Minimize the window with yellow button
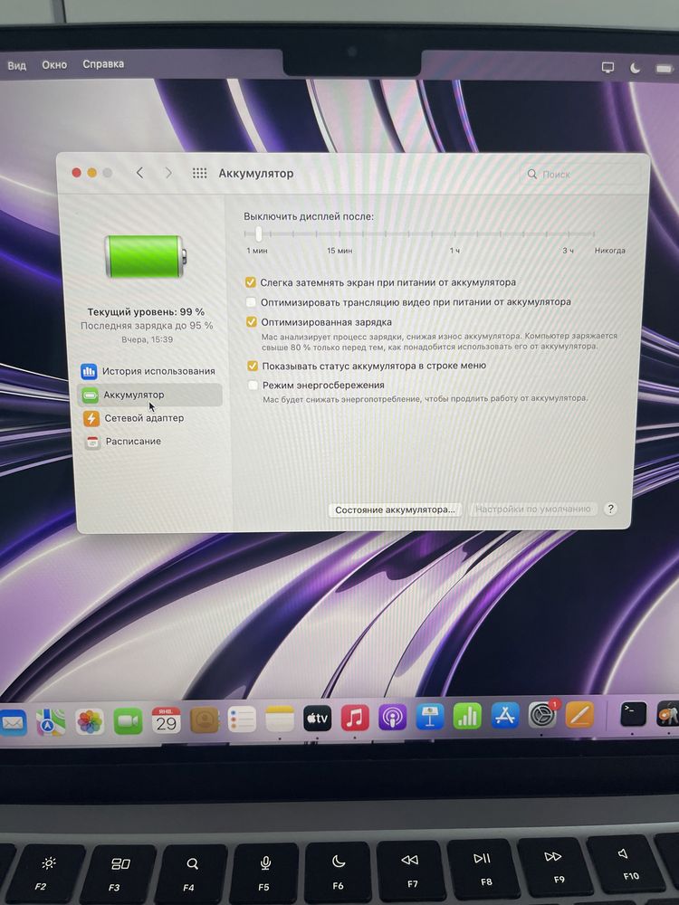Image resolution: width=679 pixels, height=905 pixels. [91, 173]
